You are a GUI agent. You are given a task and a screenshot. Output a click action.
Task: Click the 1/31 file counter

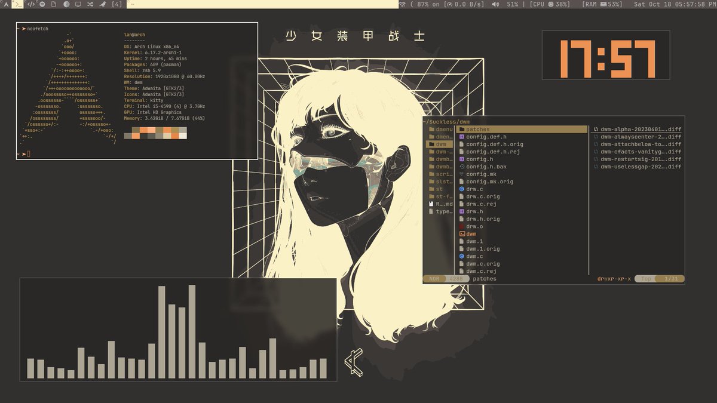[x=670, y=279]
